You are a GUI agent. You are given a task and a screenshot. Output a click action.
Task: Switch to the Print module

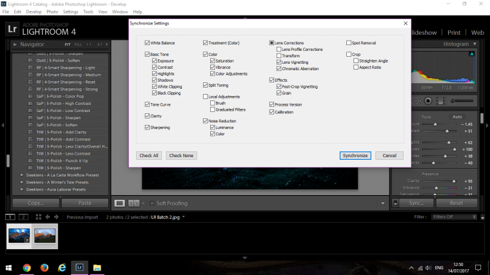point(454,32)
